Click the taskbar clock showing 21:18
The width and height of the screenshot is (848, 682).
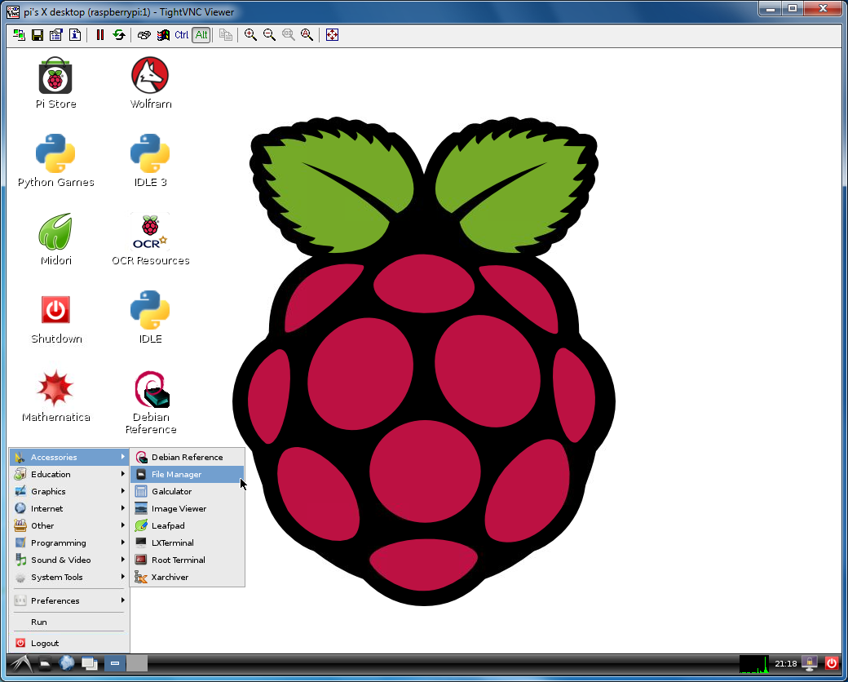pos(786,663)
